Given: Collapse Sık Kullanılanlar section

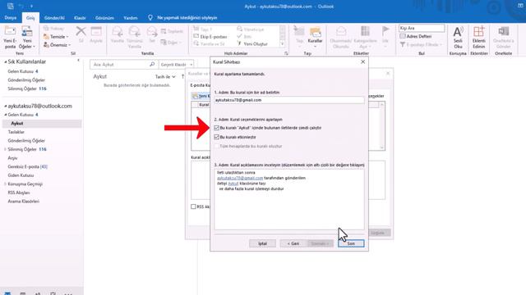Looking at the screenshot, I should (6, 62).
